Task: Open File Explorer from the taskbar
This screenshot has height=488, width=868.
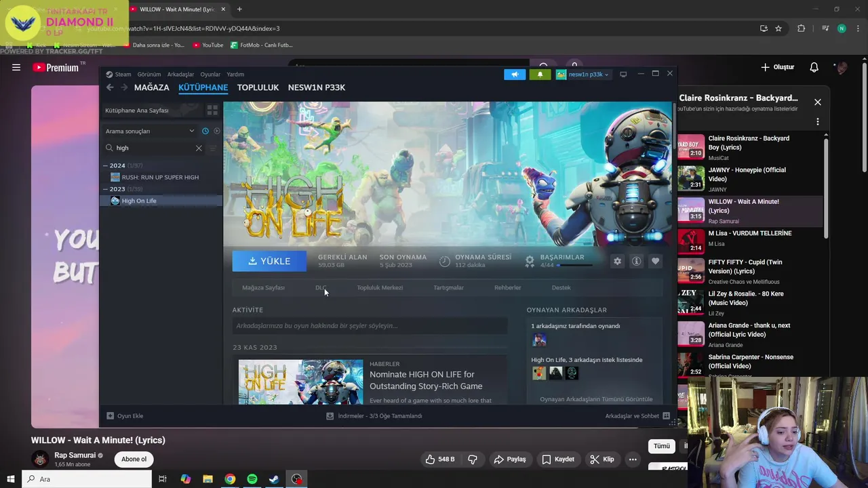Action: click(208, 479)
